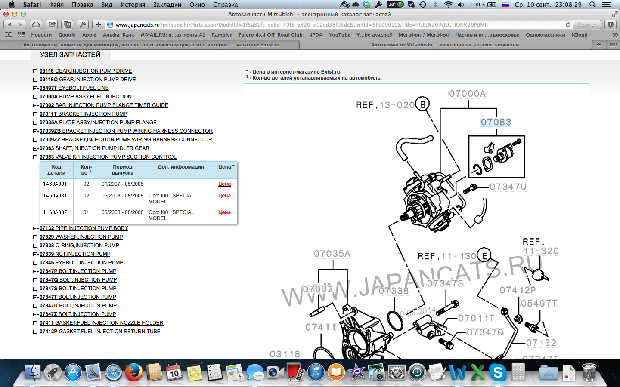The image size is (620, 387).
Task: Switch to the Exist.ru store tab
Action: (151, 45)
